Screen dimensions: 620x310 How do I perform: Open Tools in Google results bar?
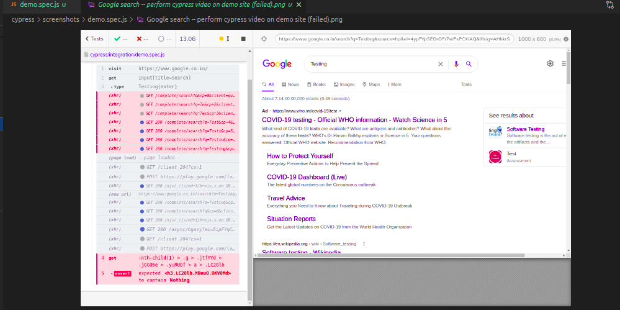466,84
